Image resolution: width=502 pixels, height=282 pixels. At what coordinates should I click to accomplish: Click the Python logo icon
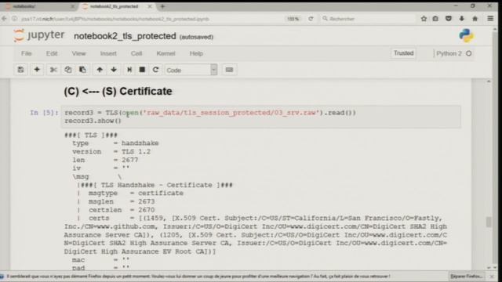tap(467, 35)
